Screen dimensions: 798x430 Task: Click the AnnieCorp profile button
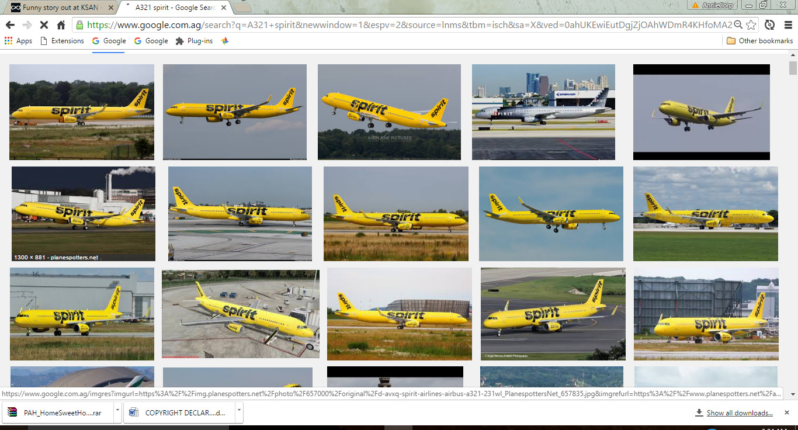click(x=713, y=5)
